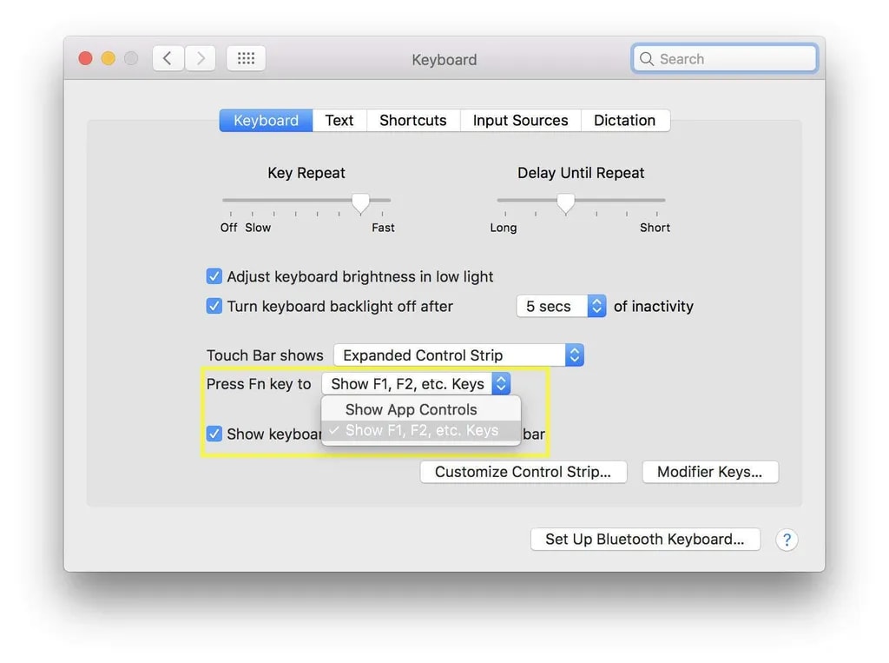Image resolution: width=889 pixels, height=663 pixels.
Task: Click the Press Fn key to dropdown
Action: tap(416, 383)
